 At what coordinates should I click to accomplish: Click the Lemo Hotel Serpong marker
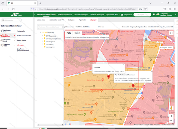pyautogui.click(x=103, y=80)
